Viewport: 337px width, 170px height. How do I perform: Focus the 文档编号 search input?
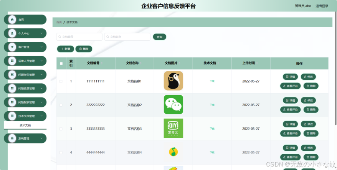(79, 37)
